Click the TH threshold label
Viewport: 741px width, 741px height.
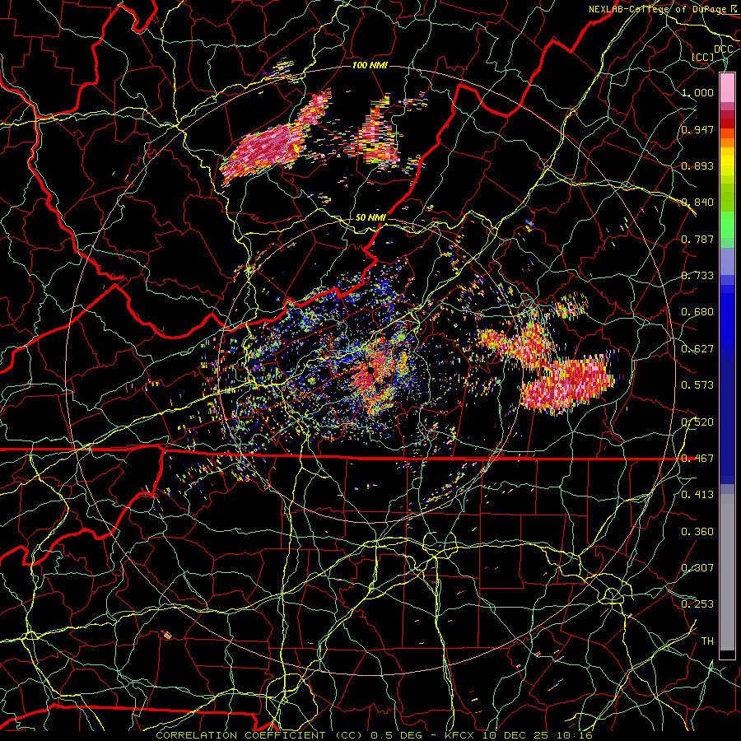click(x=707, y=641)
